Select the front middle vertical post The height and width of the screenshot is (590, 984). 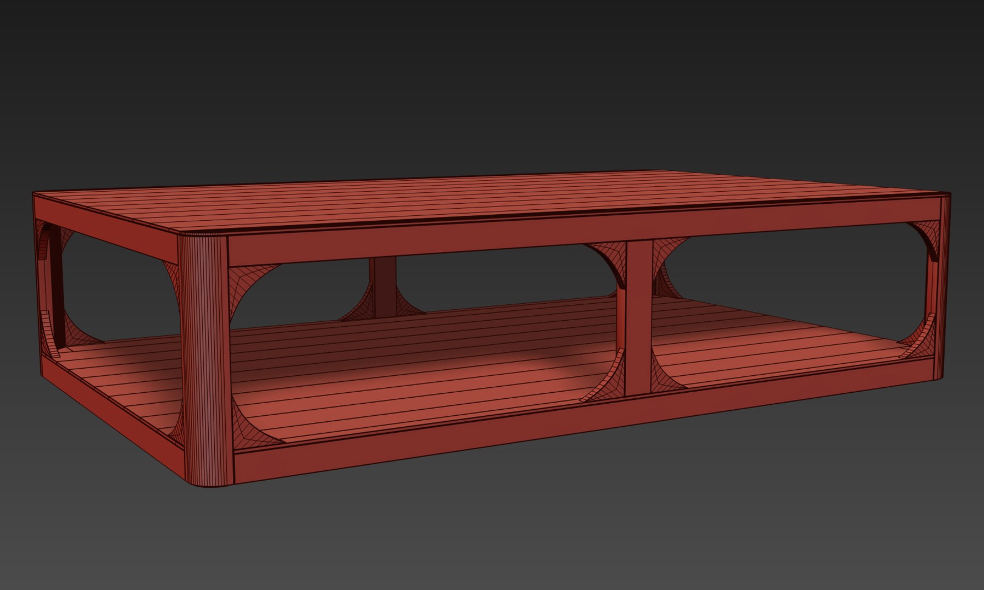click(x=639, y=317)
